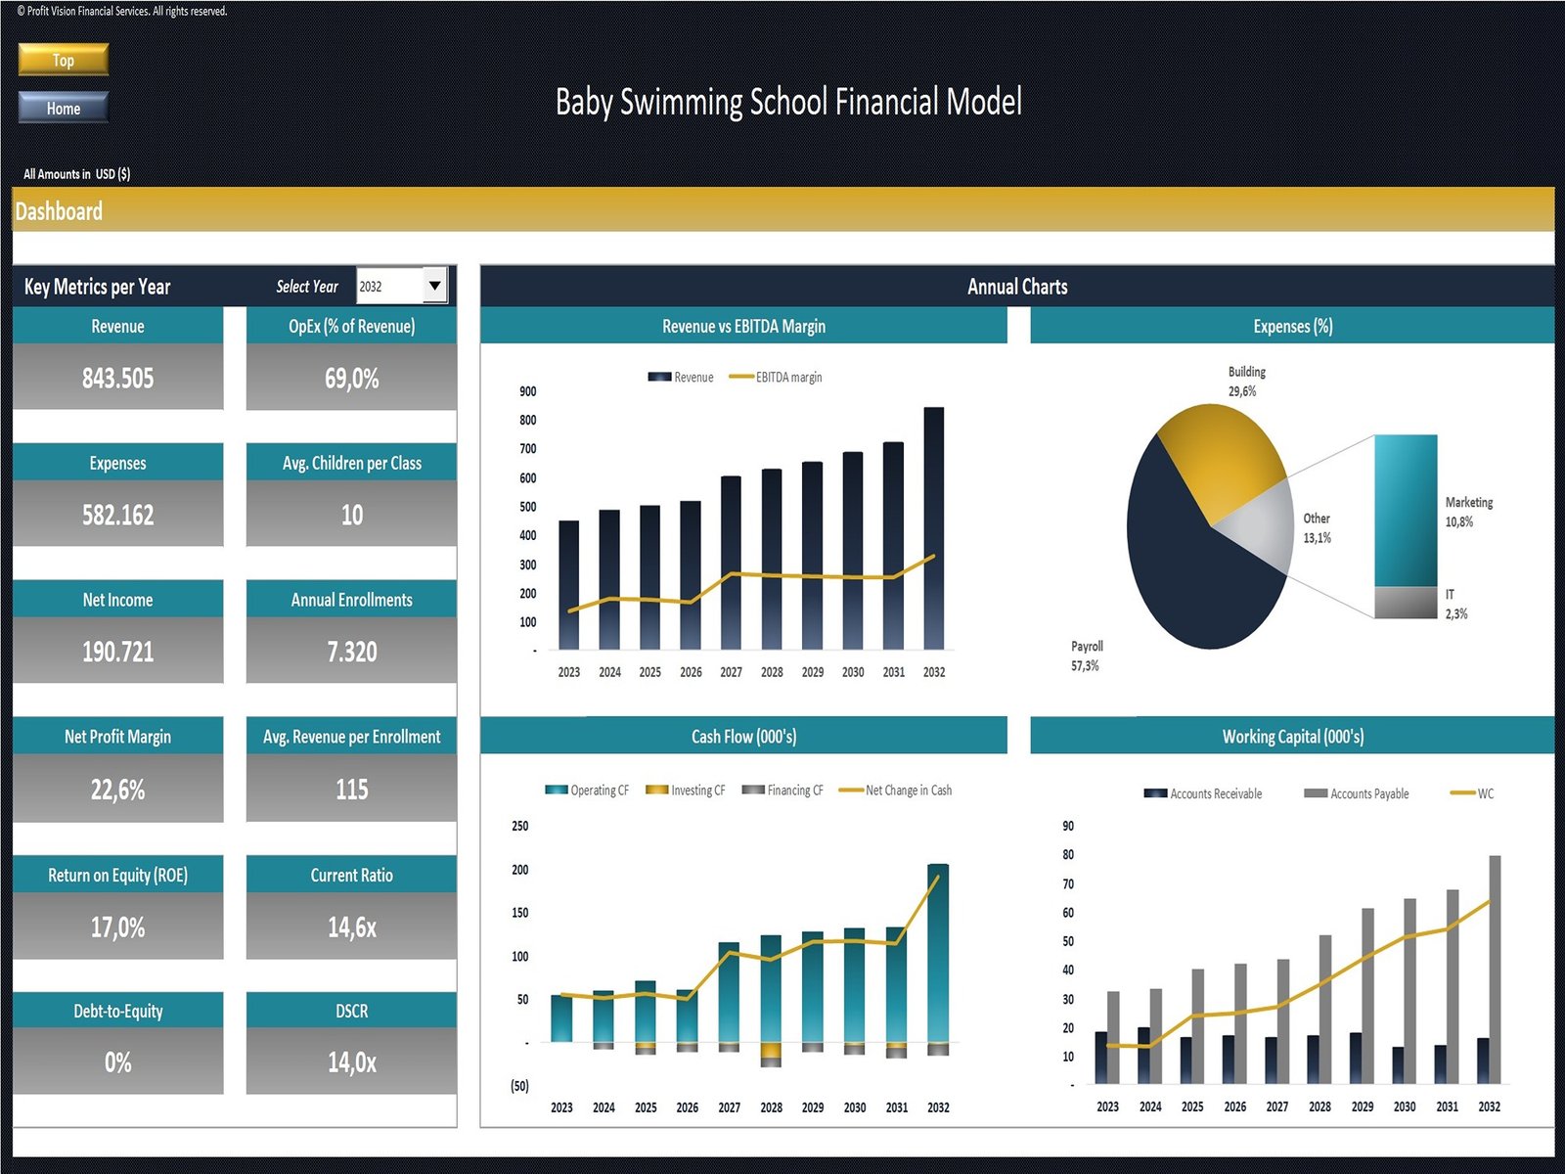Screen dimensions: 1565x1174
Task: Click the year field showing 2032
Action: (x=388, y=286)
